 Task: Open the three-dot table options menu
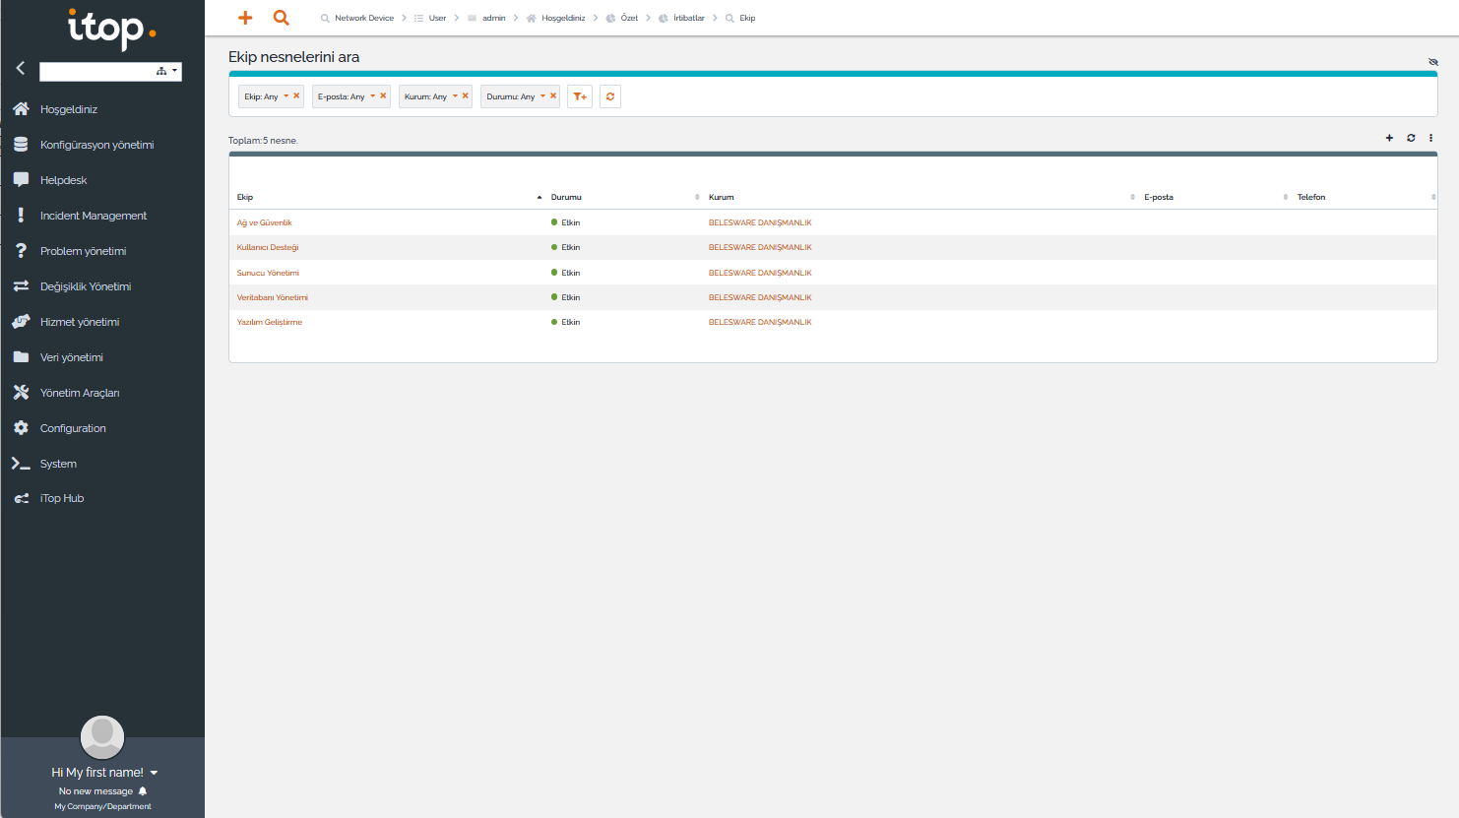pyautogui.click(x=1430, y=138)
